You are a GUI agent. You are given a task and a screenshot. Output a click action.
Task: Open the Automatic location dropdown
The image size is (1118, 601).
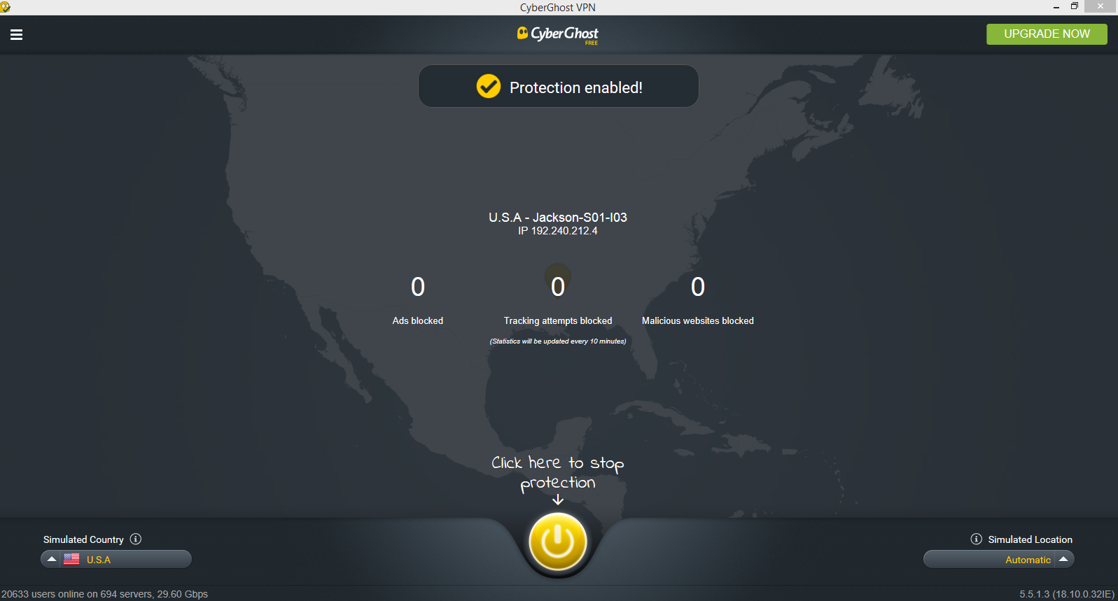998,559
